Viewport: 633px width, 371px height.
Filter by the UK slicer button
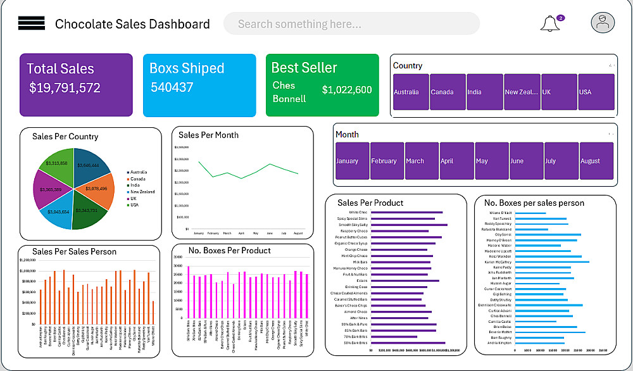[558, 92]
